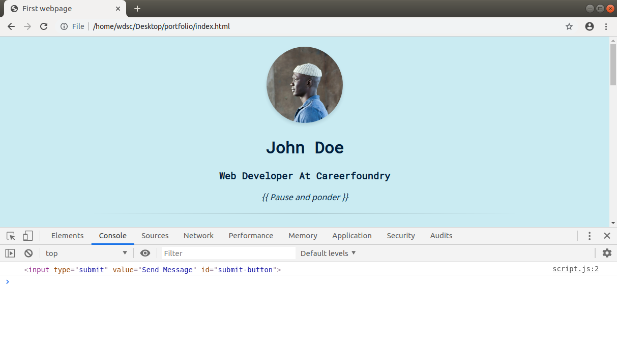Bookmark this page with the star icon
Screen dimensions: 617x352
pyautogui.click(x=569, y=26)
